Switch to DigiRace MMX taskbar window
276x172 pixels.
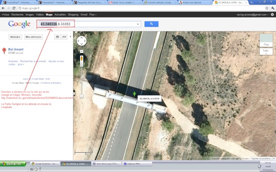coord(137,164)
